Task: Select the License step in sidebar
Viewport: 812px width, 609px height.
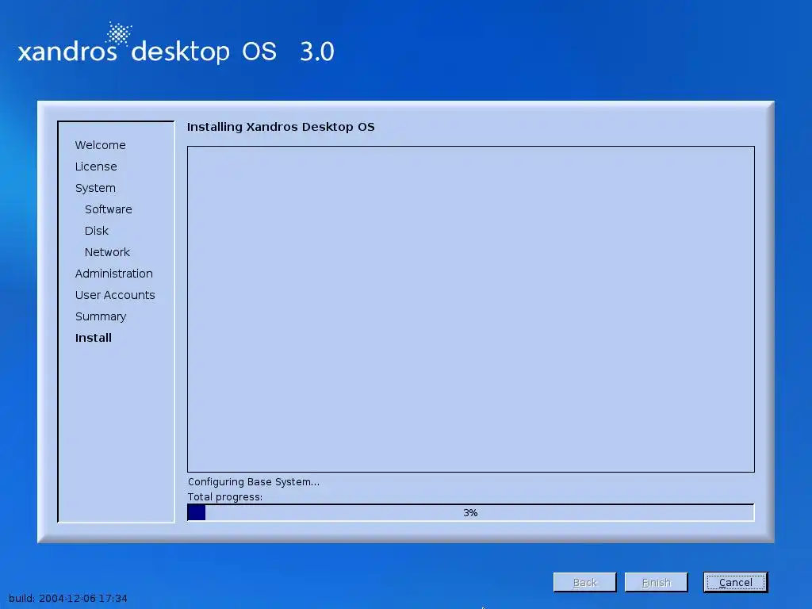Action: coord(96,167)
